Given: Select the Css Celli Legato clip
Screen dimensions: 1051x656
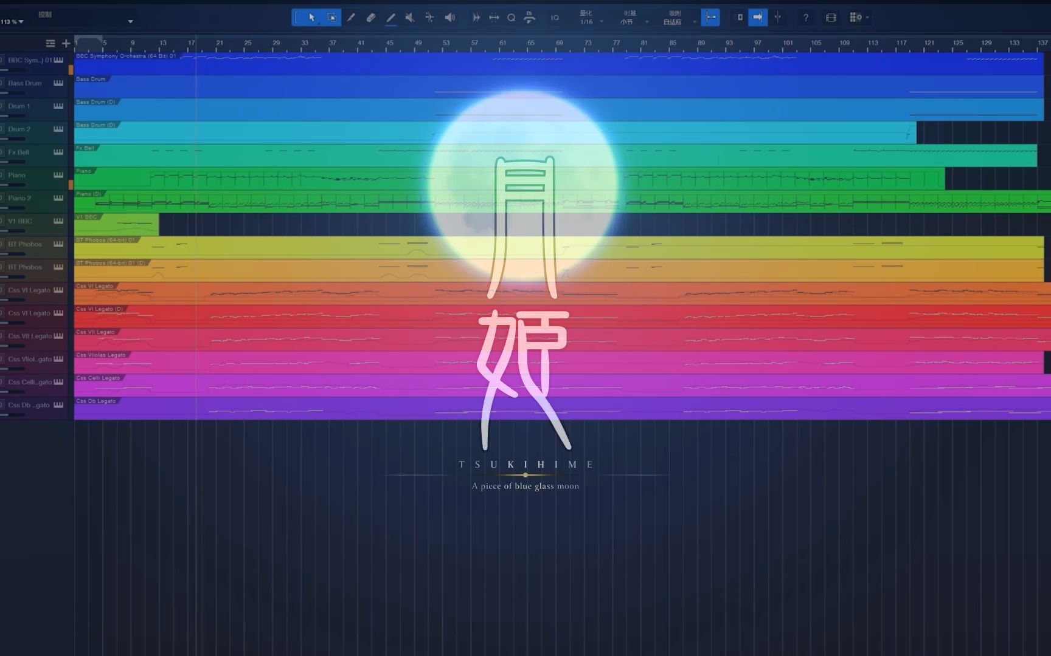Looking at the screenshot, I should pyautogui.click(x=563, y=385).
